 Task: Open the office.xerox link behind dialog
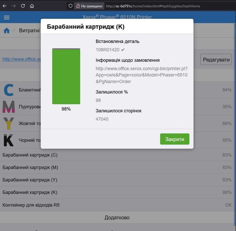[22, 59]
